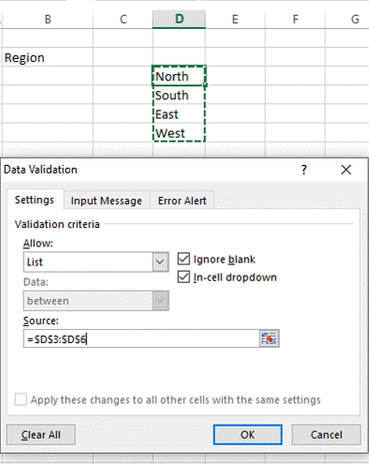Close the Data Validation dialog

pos(346,170)
